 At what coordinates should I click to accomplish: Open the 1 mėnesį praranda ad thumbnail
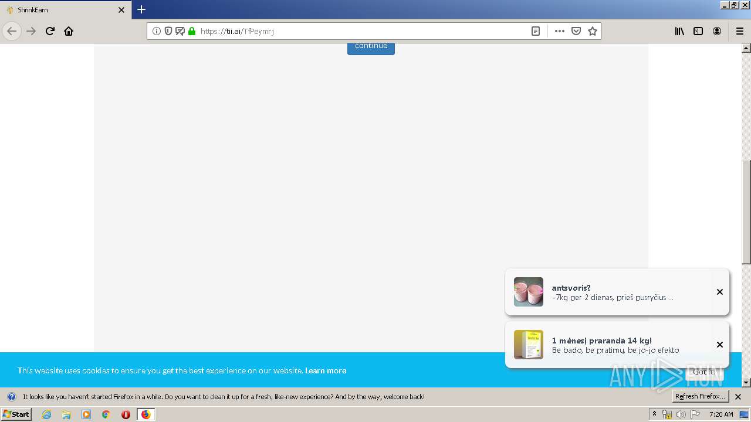[529, 345]
